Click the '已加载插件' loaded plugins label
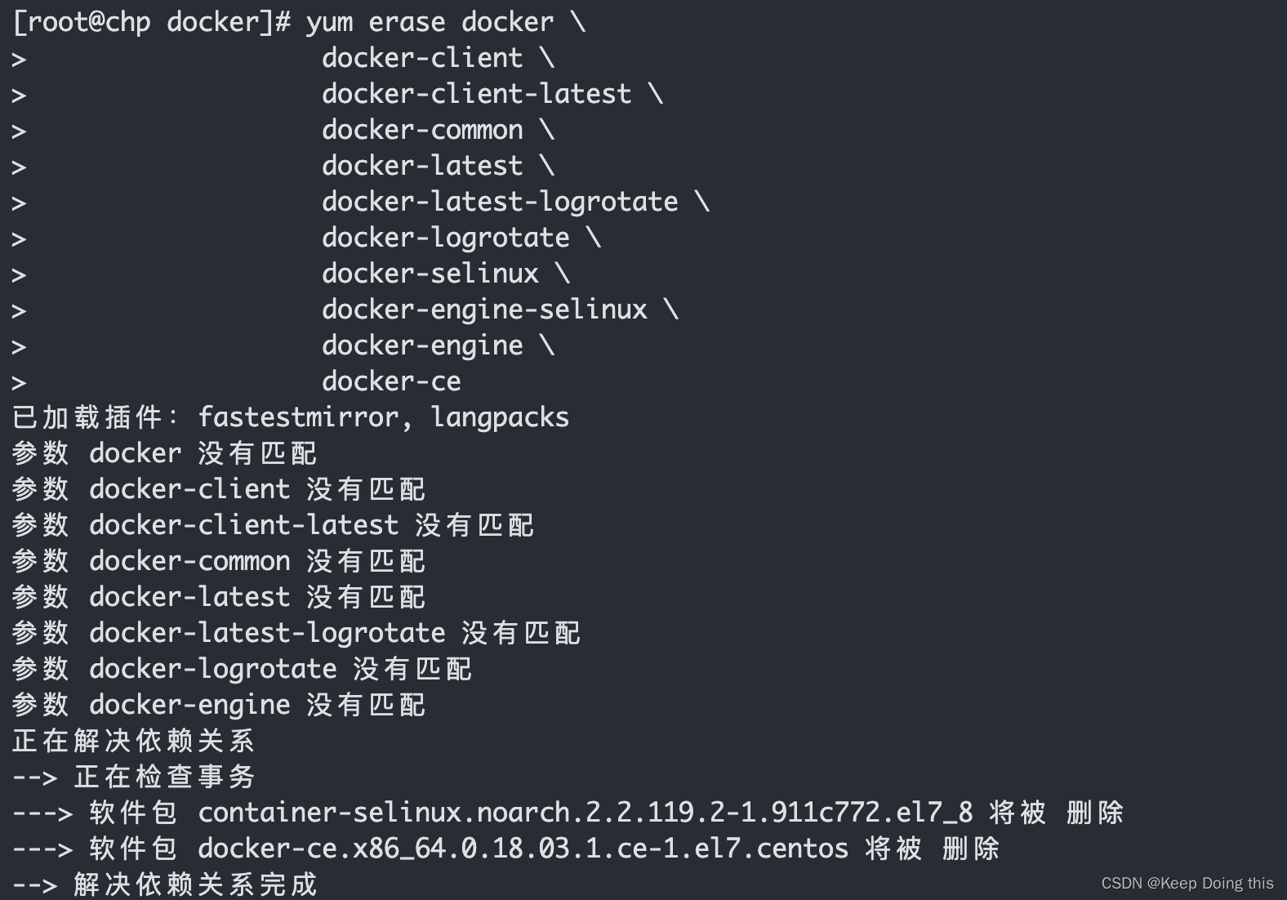 (x=88, y=417)
